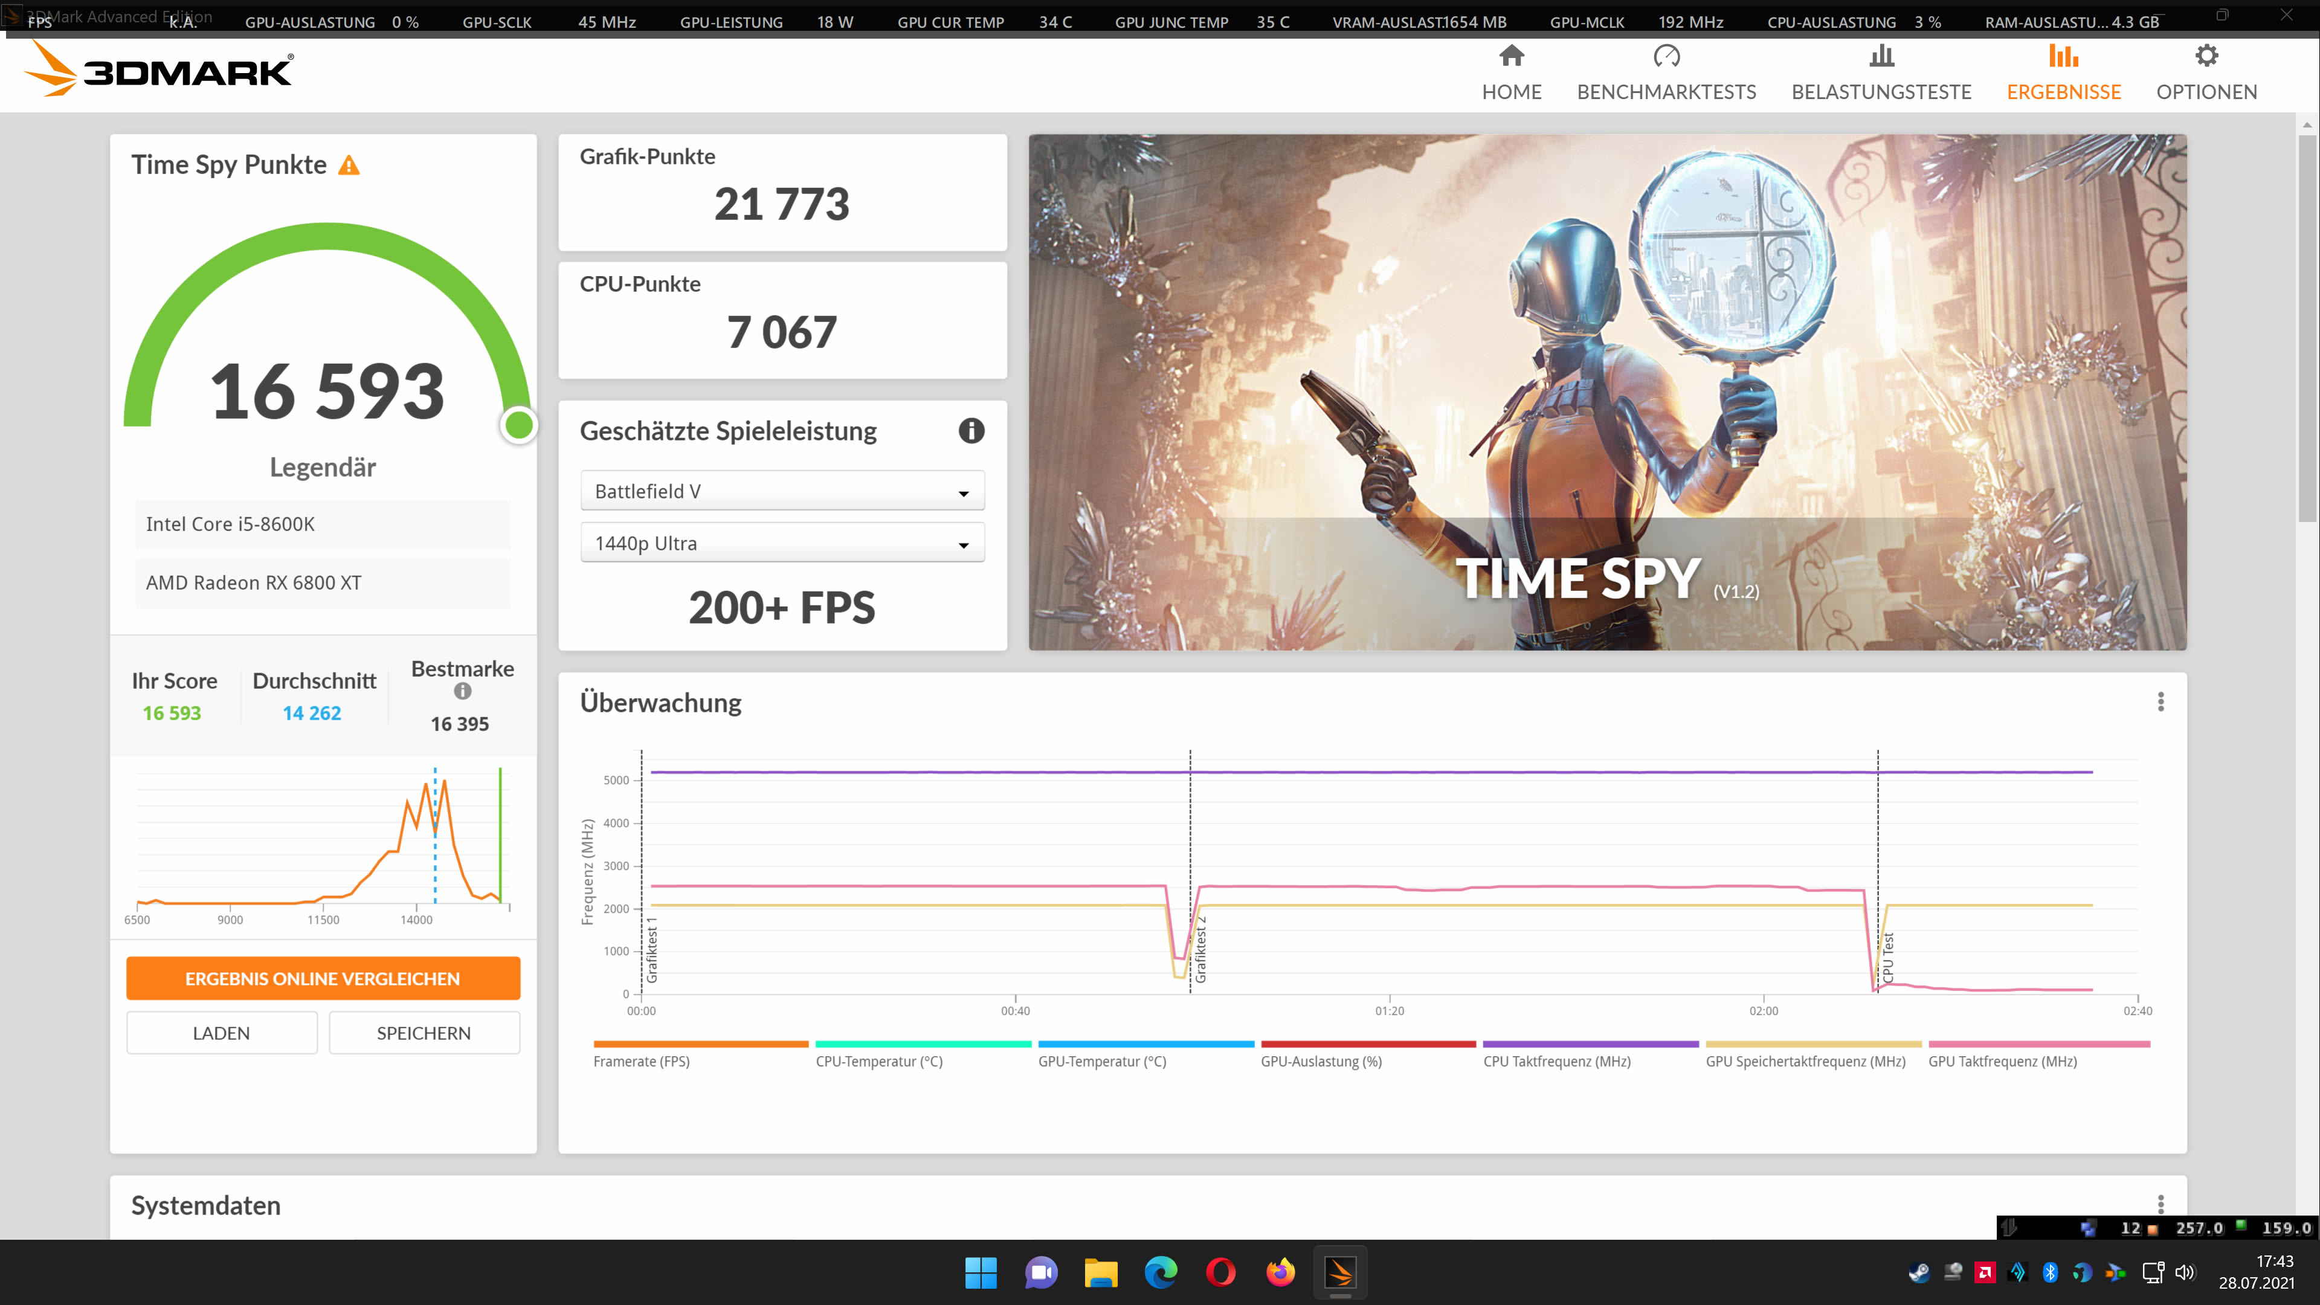This screenshot has width=2320, height=1305.
Task: Open the 1440p Ultra preset dropdown
Action: point(782,542)
